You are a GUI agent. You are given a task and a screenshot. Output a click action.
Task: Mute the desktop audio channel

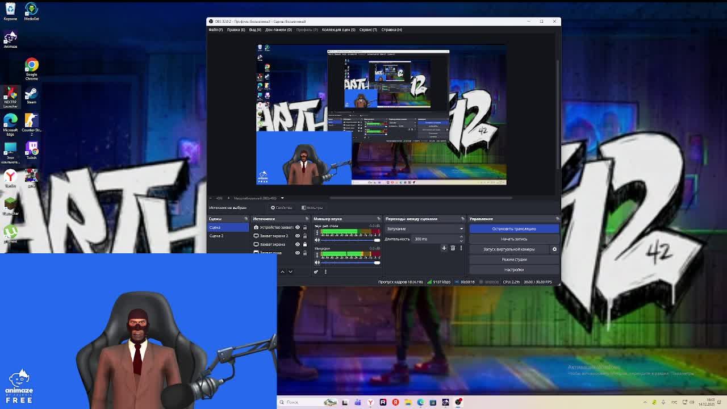[317, 240]
